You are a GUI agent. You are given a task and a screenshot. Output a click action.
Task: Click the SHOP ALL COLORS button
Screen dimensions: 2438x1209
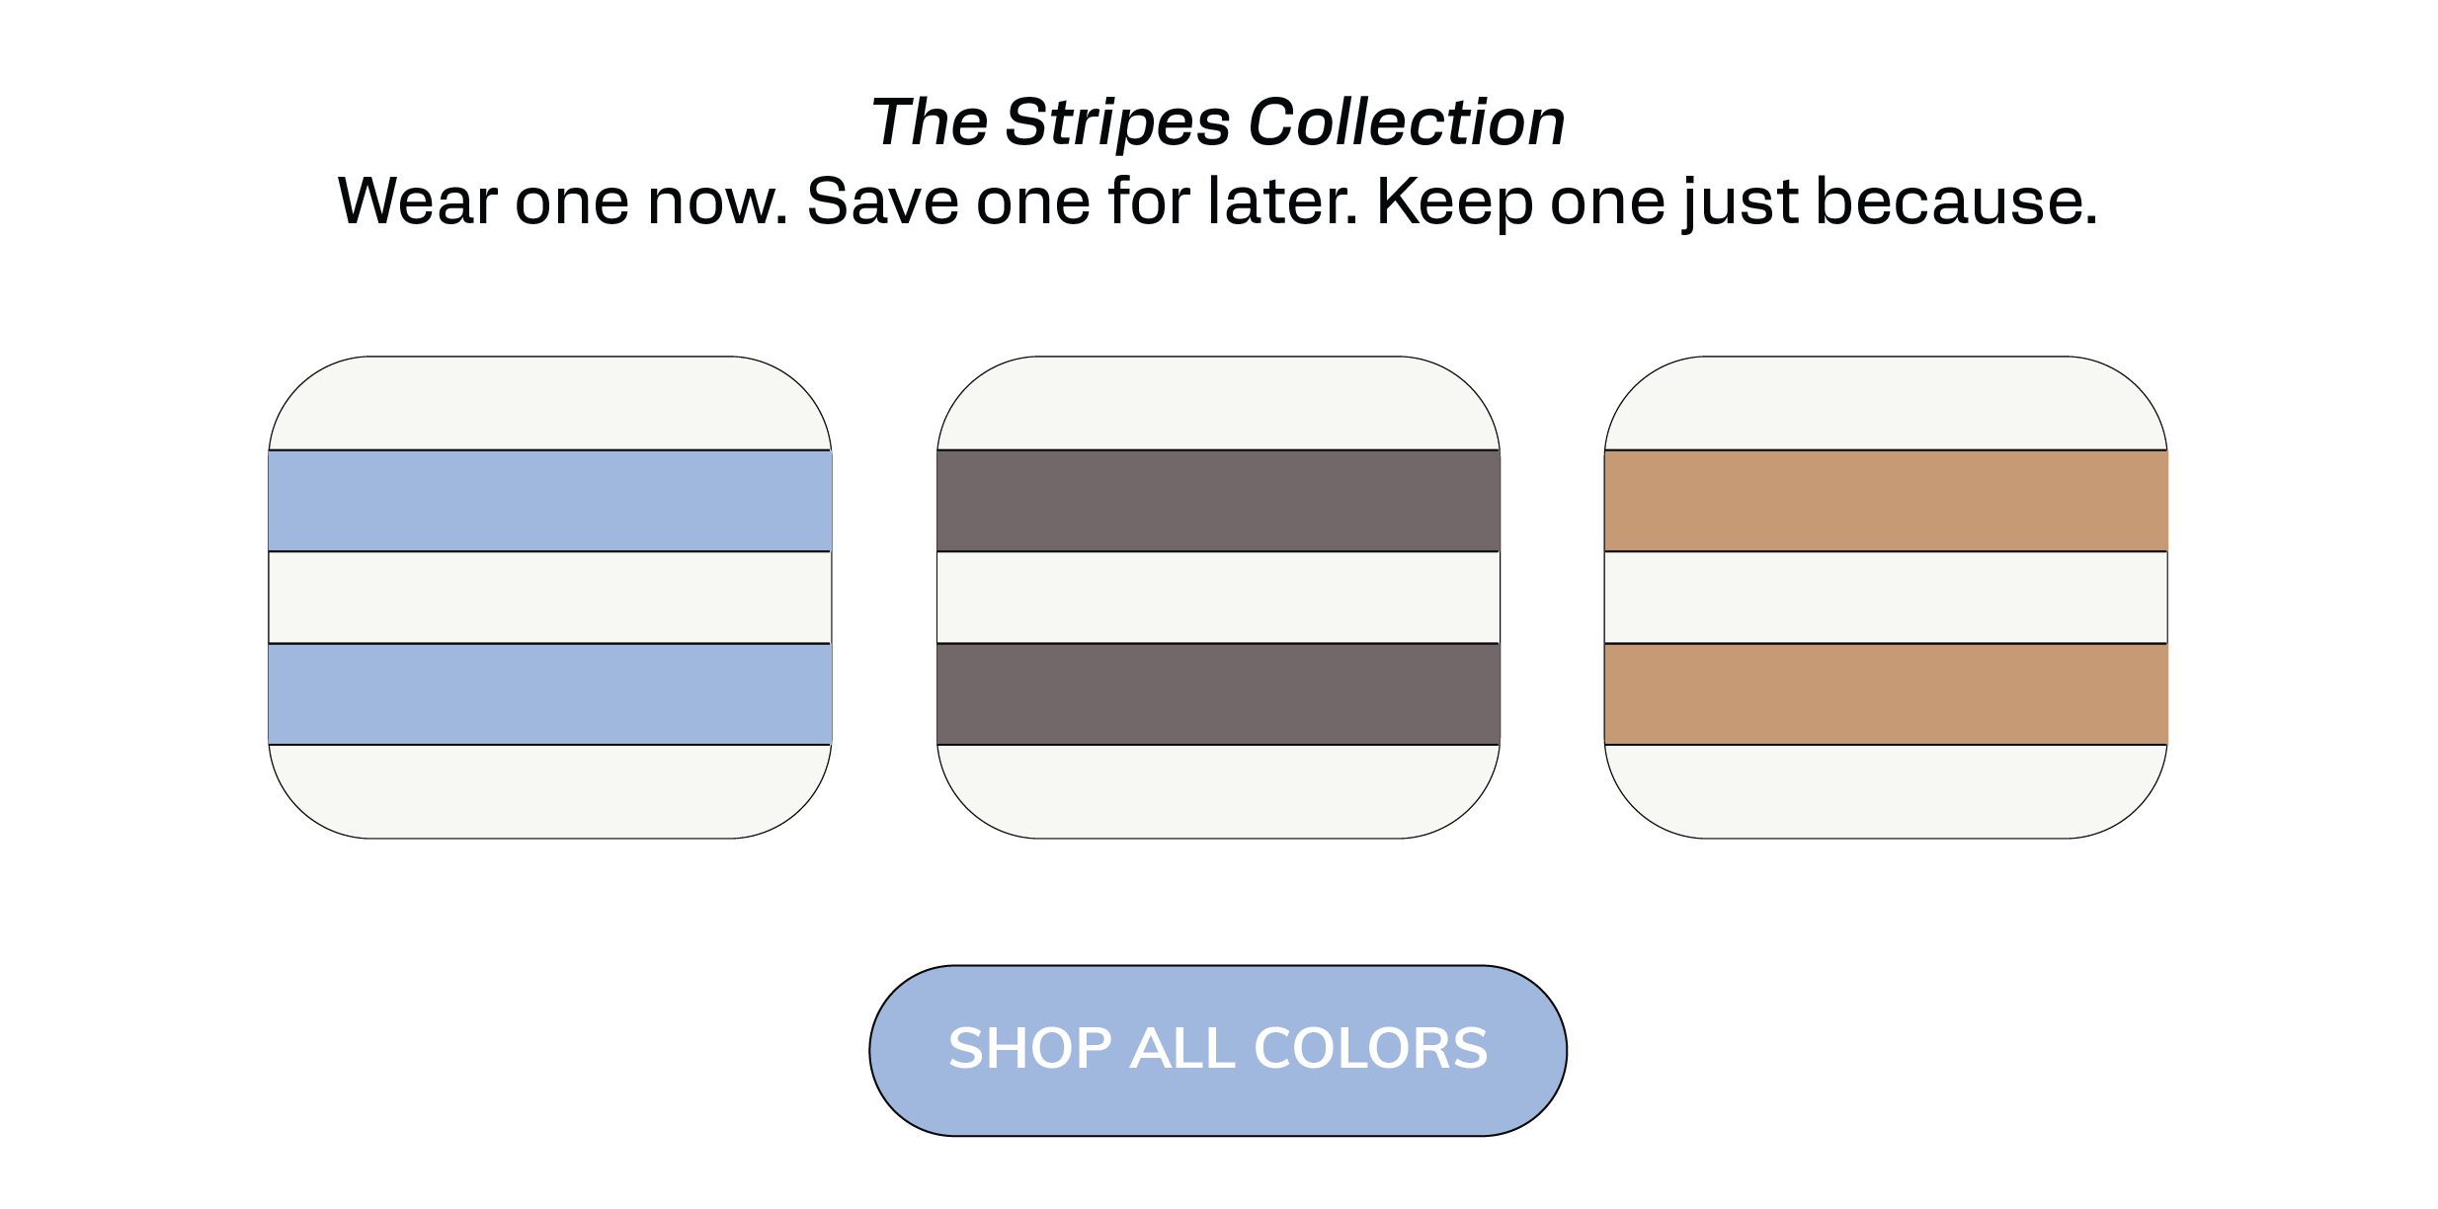[x=1217, y=1051]
